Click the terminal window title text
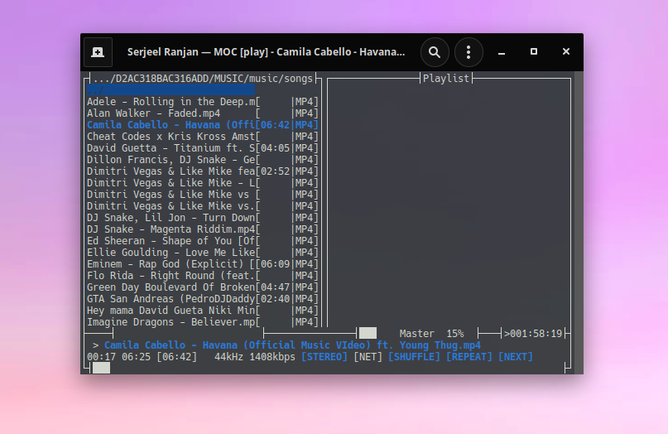Image resolution: width=668 pixels, height=434 pixels. point(266,52)
